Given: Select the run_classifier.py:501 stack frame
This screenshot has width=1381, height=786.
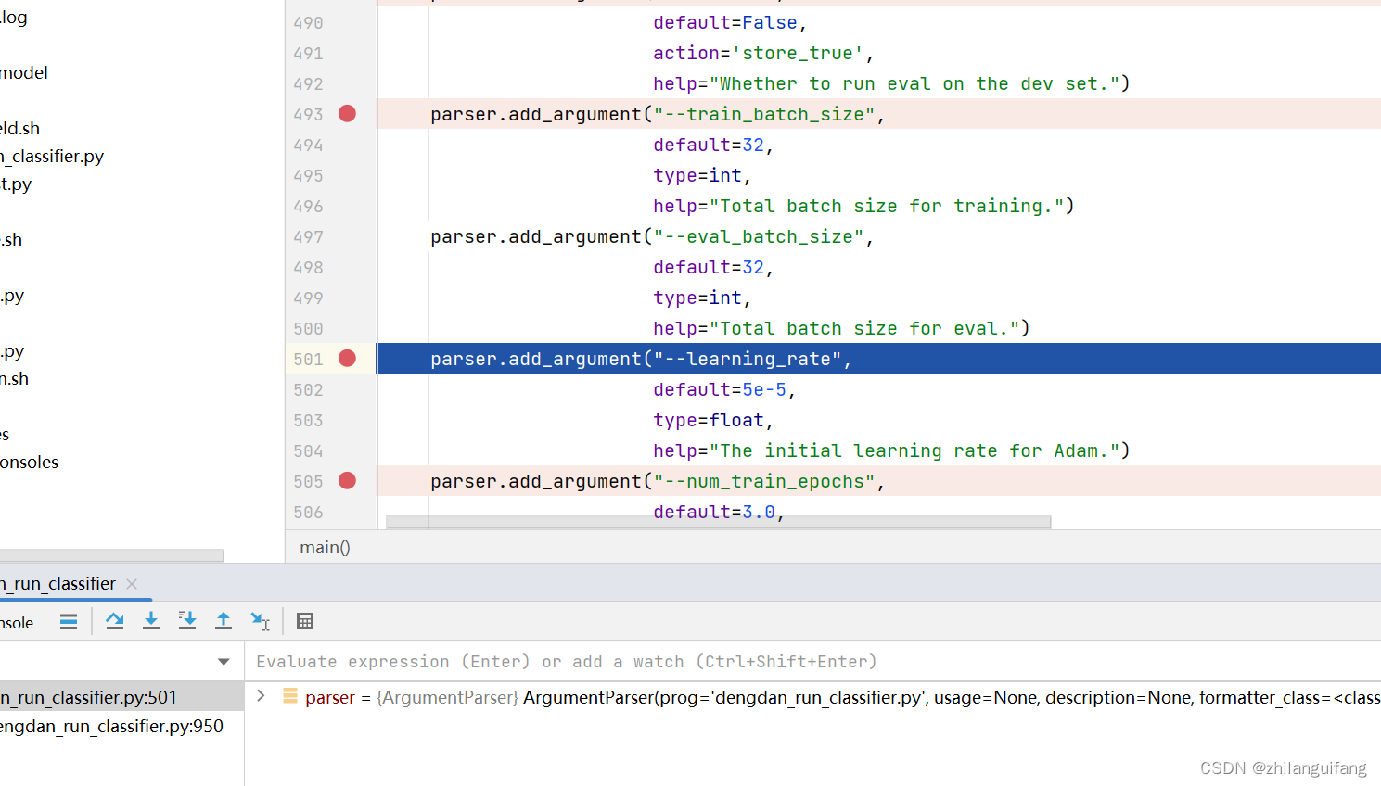Looking at the screenshot, I should pos(121,697).
